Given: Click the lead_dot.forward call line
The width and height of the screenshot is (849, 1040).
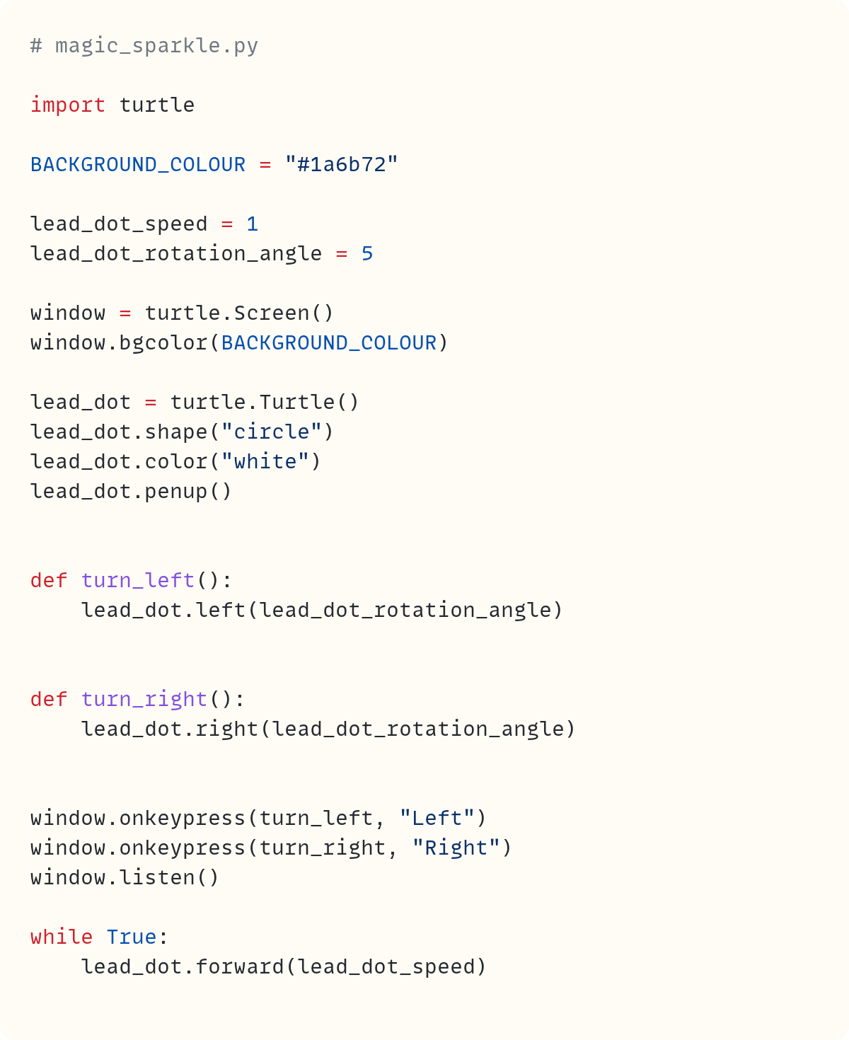Looking at the screenshot, I should 284,967.
